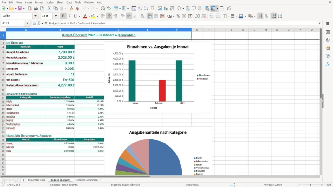
Task: Open the font size dropdown
Action: pyautogui.click(x=56, y=16)
